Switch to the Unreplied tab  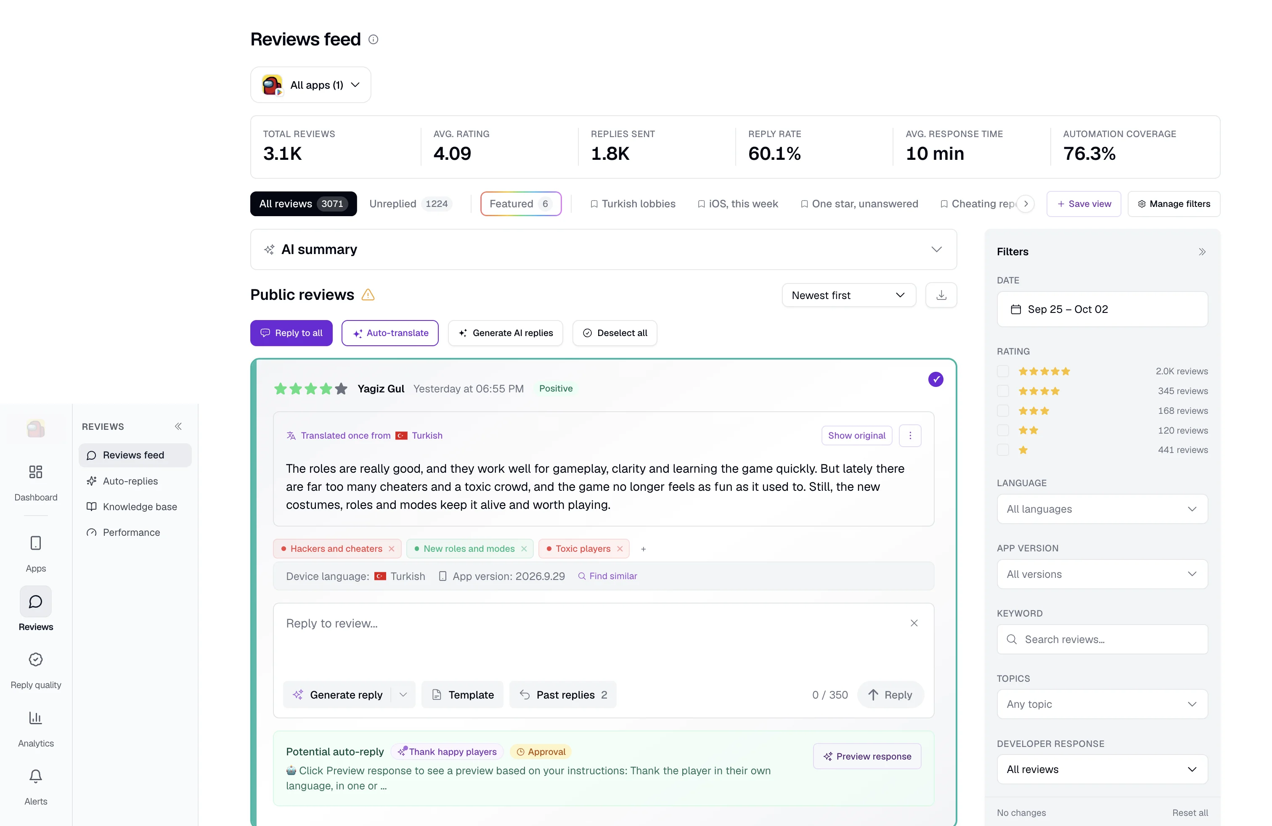[411, 204]
